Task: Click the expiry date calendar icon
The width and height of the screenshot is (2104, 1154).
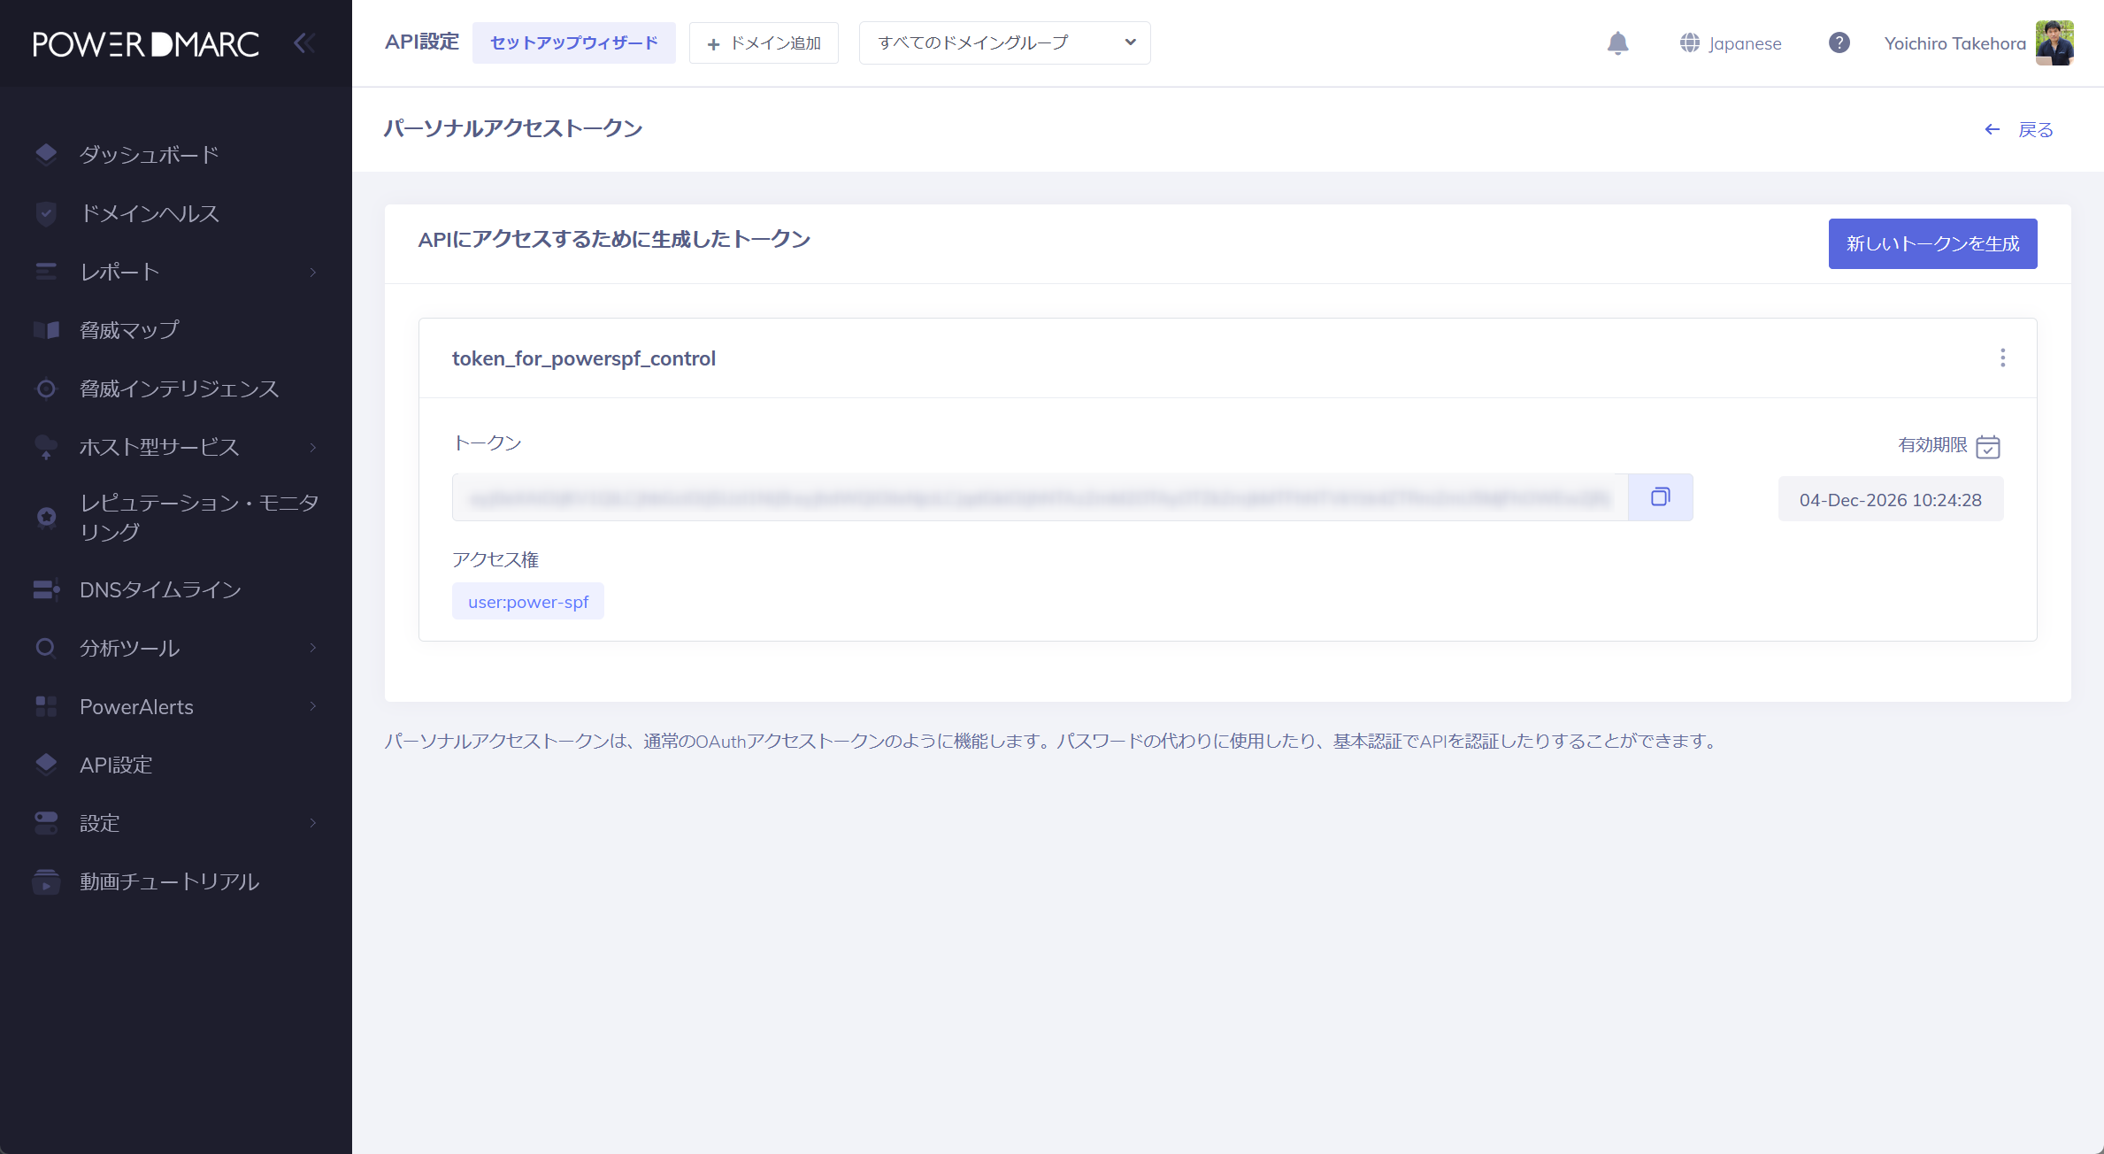Action: point(1987,447)
